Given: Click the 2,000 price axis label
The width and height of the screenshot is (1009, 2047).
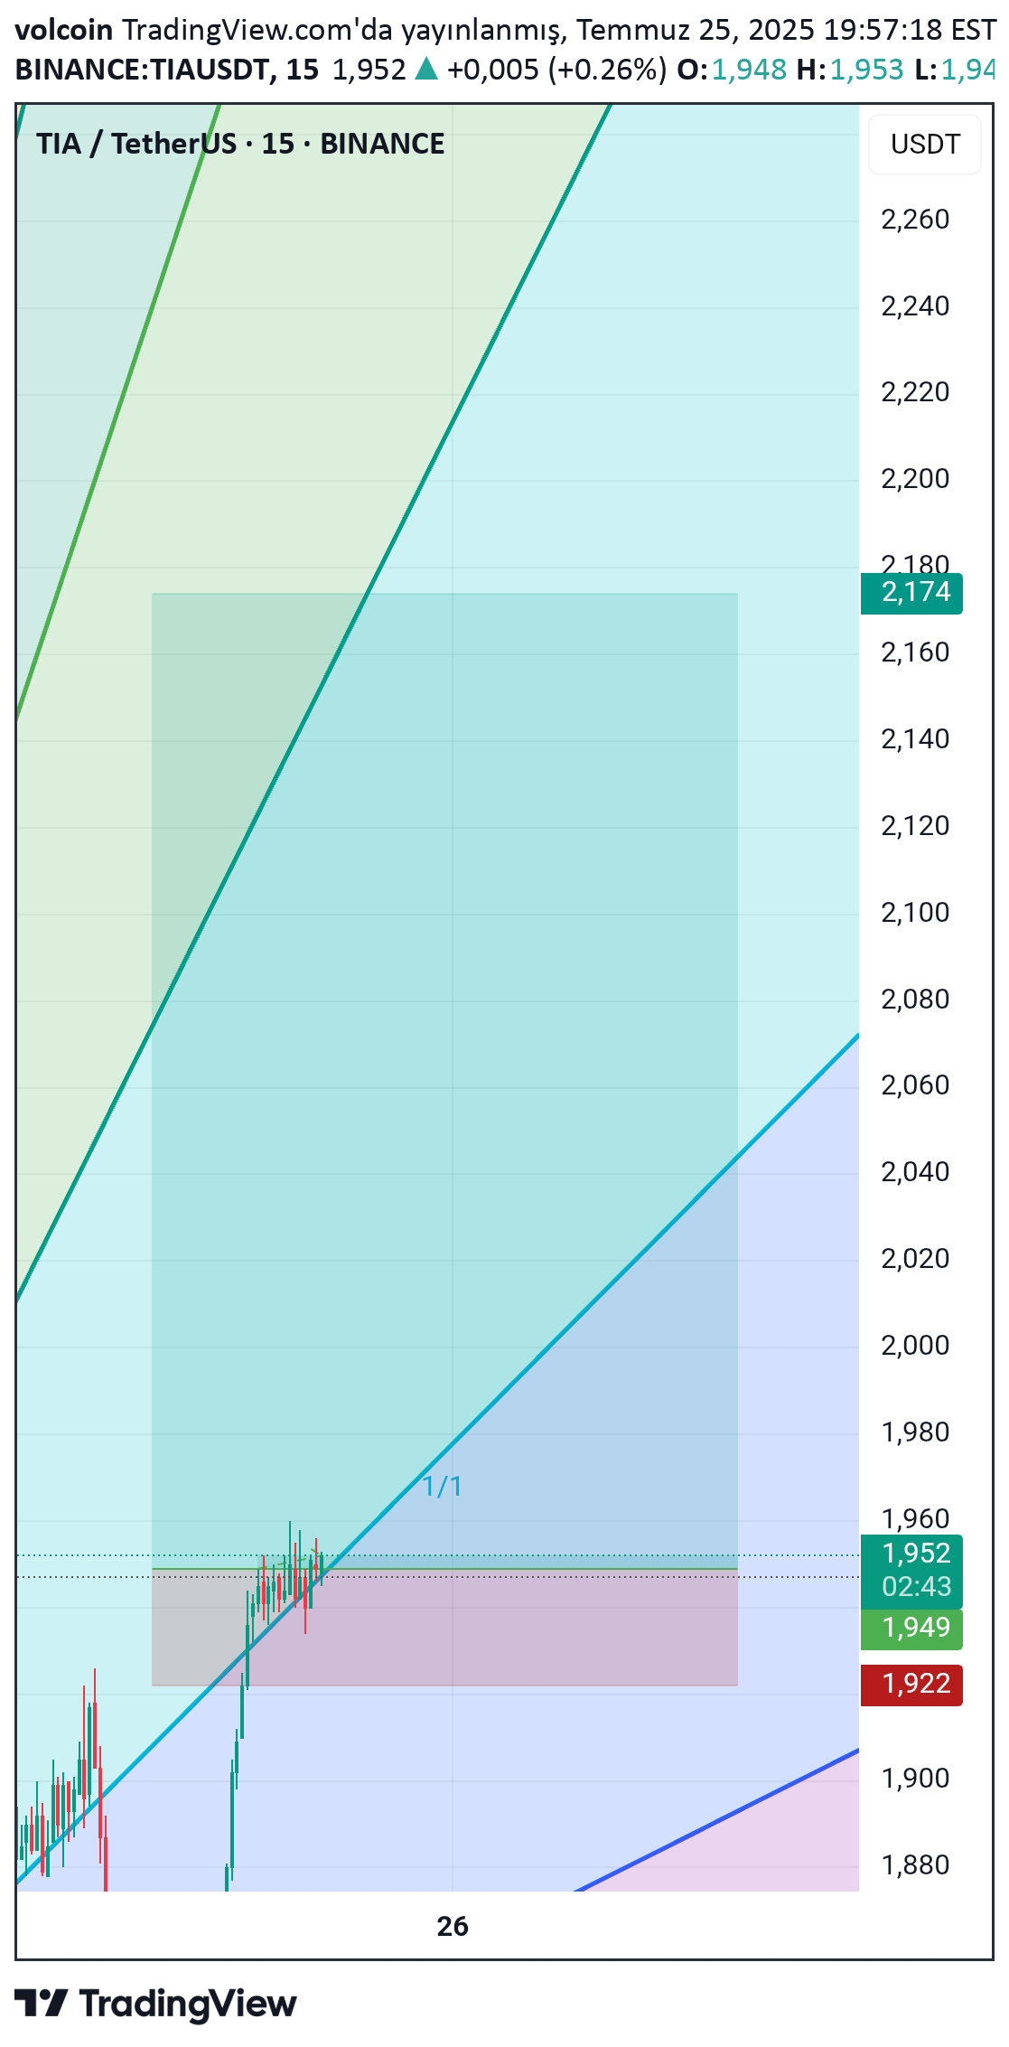Looking at the screenshot, I should pyautogui.click(x=915, y=1345).
